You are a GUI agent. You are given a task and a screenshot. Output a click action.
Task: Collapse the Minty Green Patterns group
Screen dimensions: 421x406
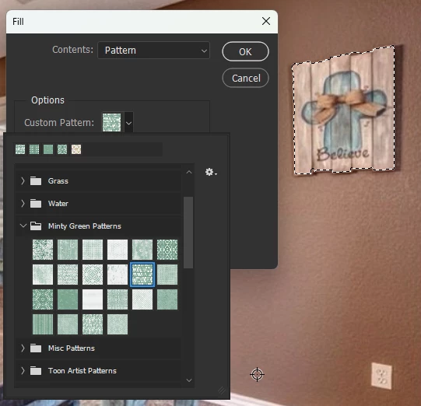23,226
